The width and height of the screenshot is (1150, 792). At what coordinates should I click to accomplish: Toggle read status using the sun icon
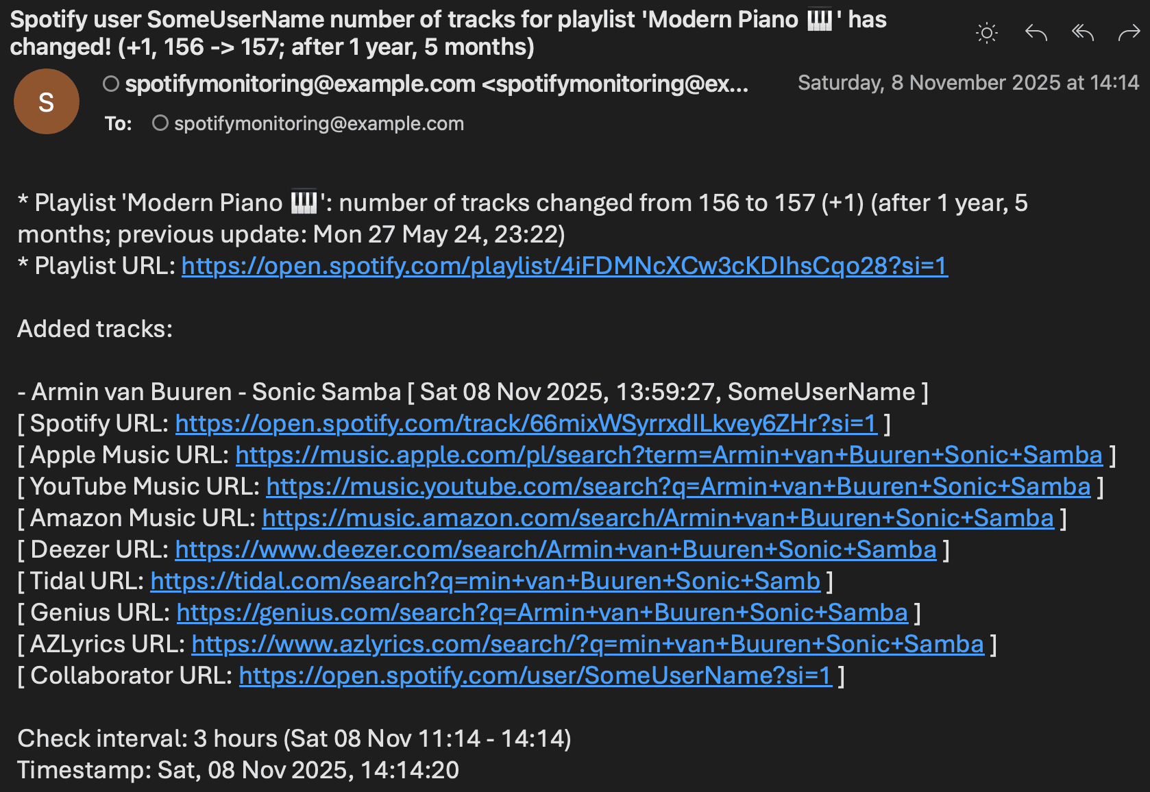coord(987,32)
